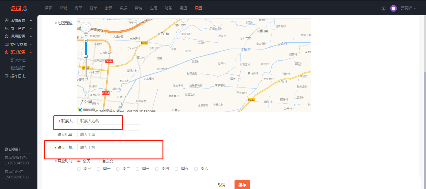Check the 周二 checkbox

point(118,169)
